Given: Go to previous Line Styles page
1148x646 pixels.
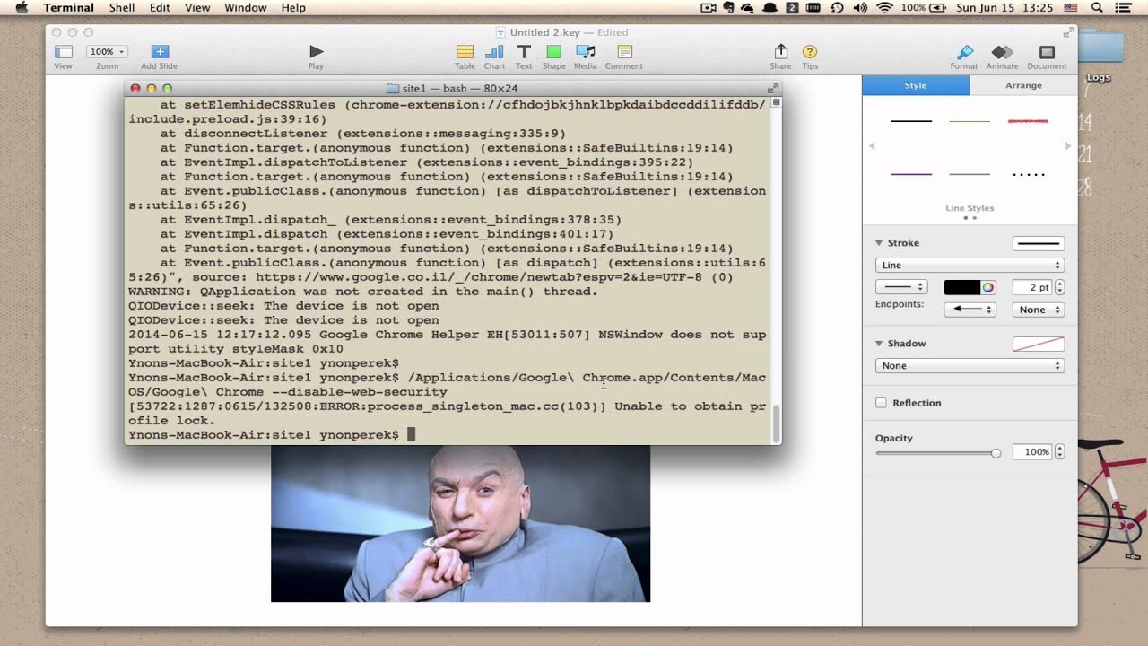Looking at the screenshot, I should (872, 146).
